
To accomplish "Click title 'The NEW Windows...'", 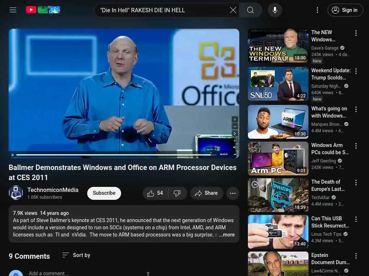I will (323, 36).
